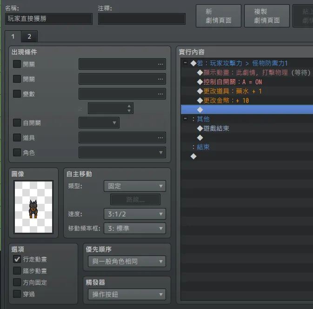The image size is (313, 309).
Task: Open the 類型 movement type dropdown
Action: [x=134, y=186]
